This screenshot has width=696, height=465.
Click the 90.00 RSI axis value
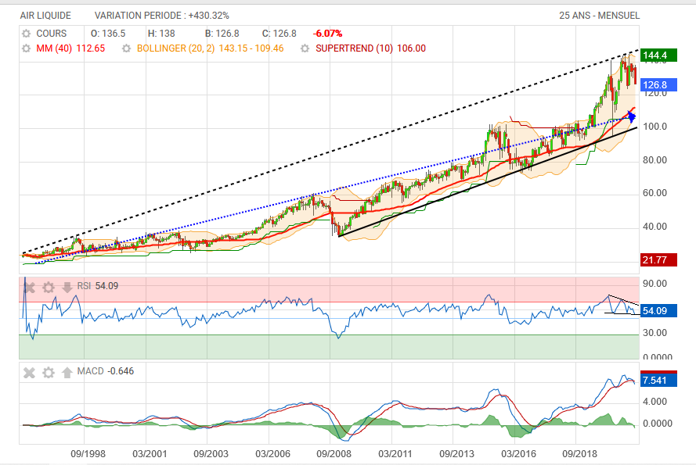[x=655, y=284]
